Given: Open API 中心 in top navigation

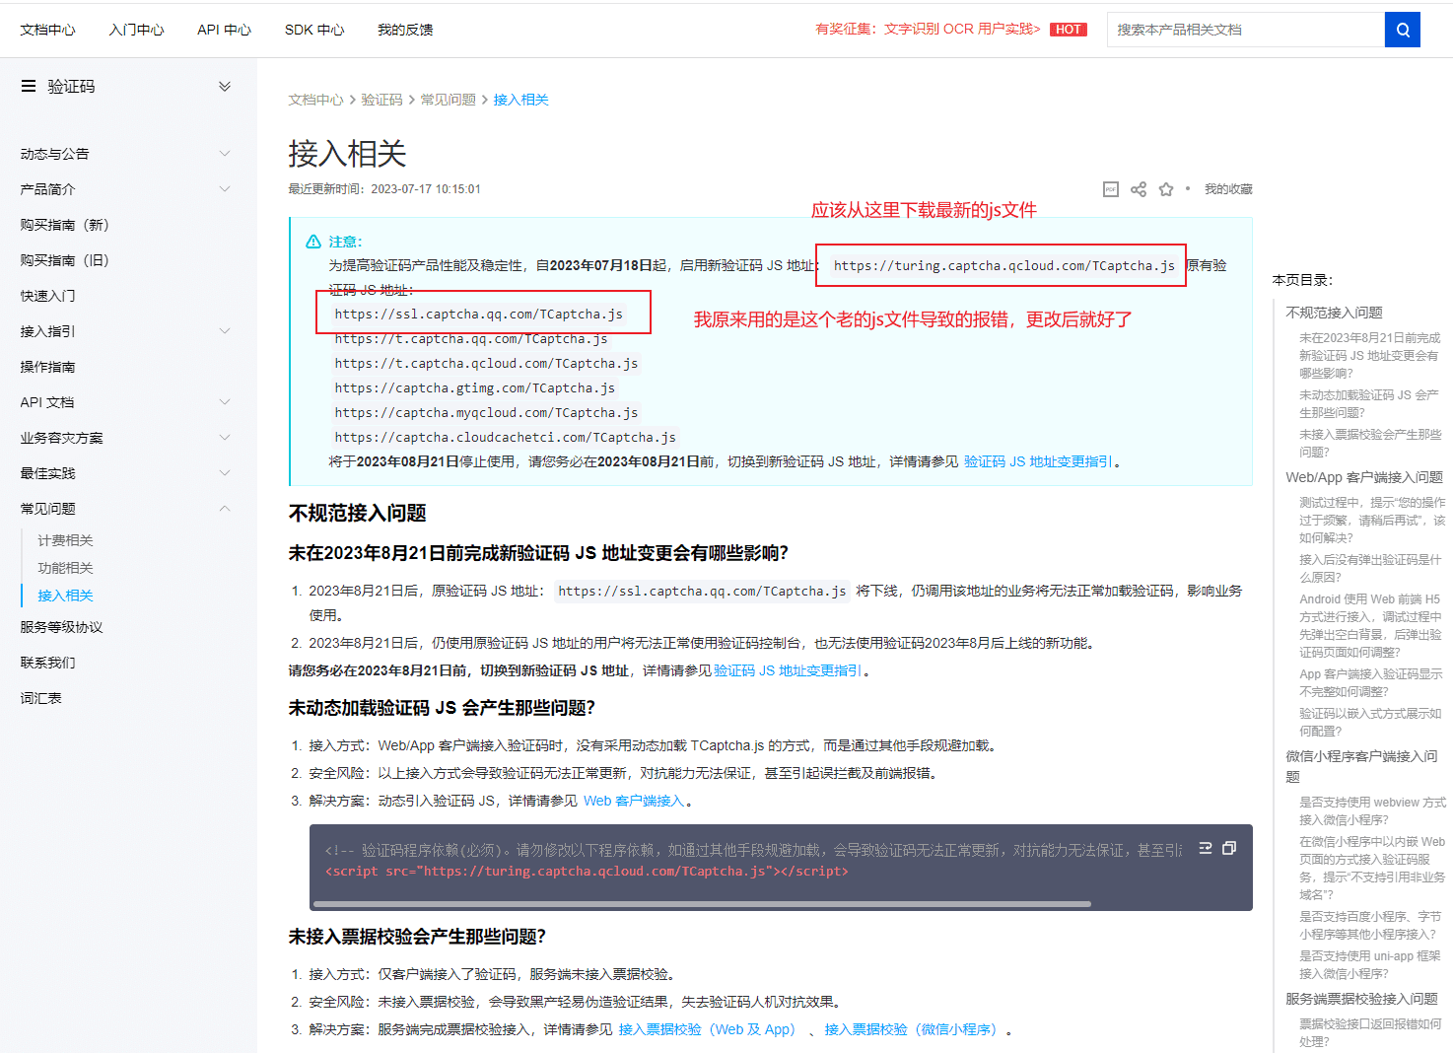Looking at the screenshot, I should pyautogui.click(x=224, y=30).
